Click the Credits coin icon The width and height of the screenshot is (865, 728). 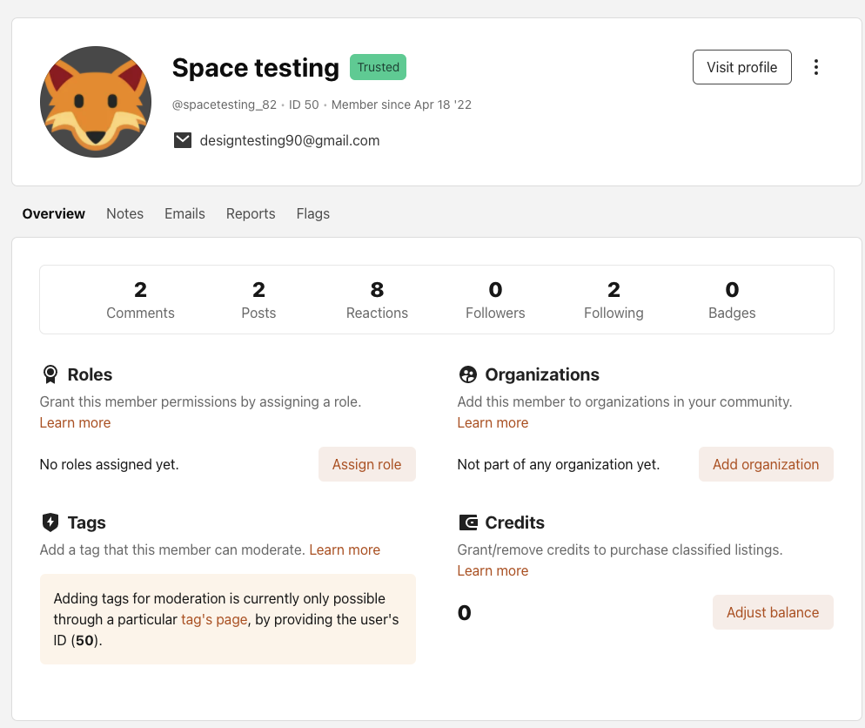point(467,522)
